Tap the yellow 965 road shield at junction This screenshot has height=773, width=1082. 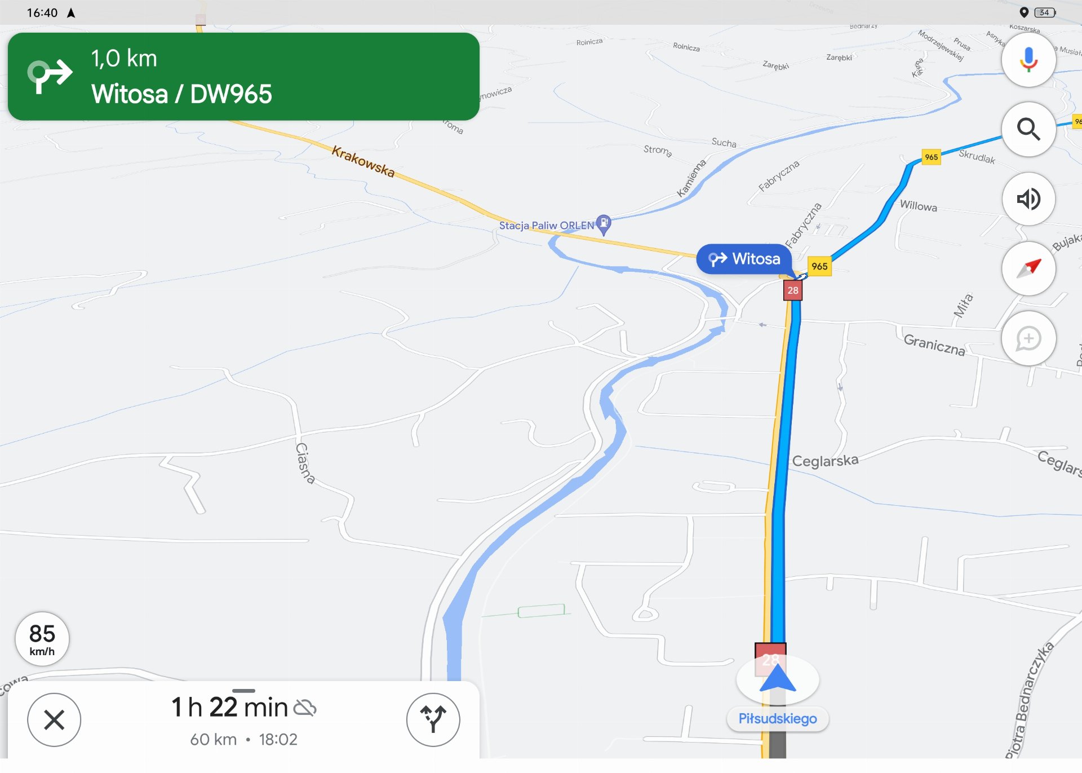pyautogui.click(x=819, y=266)
